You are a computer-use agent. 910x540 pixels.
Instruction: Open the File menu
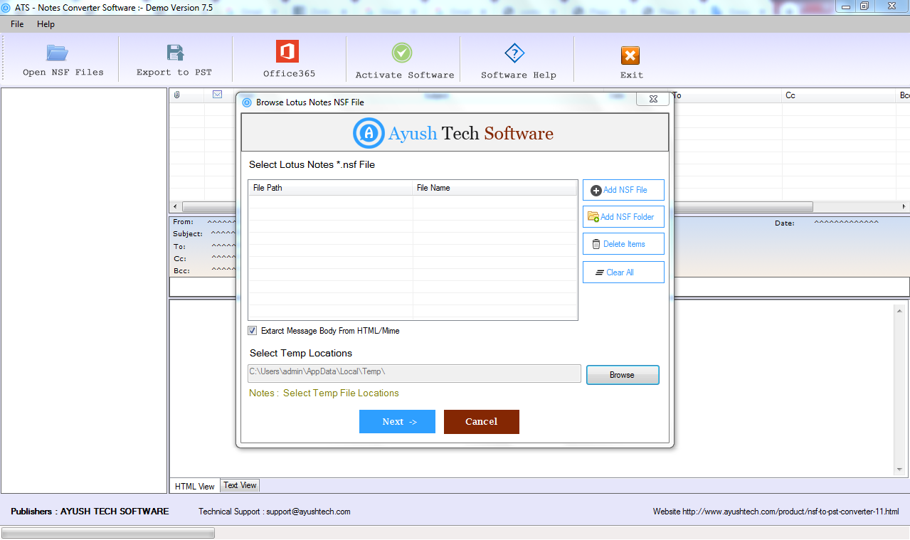point(17,24)
